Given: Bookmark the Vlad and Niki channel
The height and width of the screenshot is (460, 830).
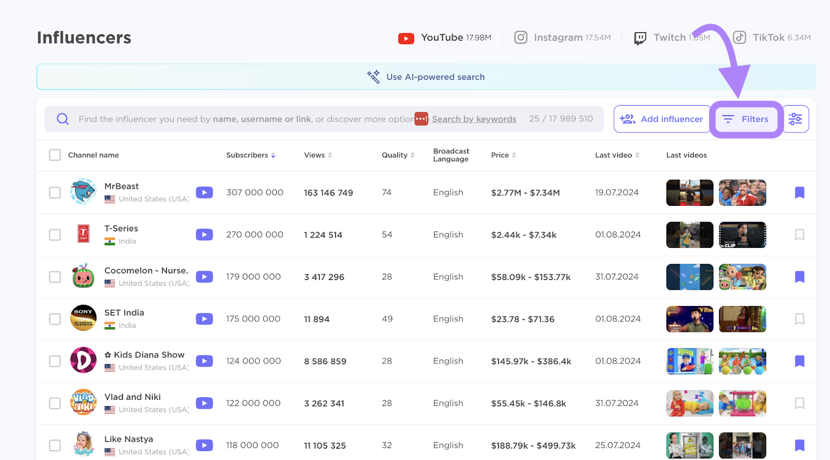Looking at the screenshot, I should pos(799,403).
